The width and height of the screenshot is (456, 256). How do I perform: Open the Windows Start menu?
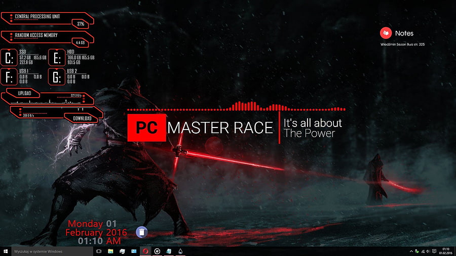point(5,251)
